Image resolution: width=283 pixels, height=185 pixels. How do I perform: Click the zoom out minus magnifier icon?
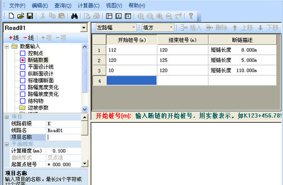(169, 16)
